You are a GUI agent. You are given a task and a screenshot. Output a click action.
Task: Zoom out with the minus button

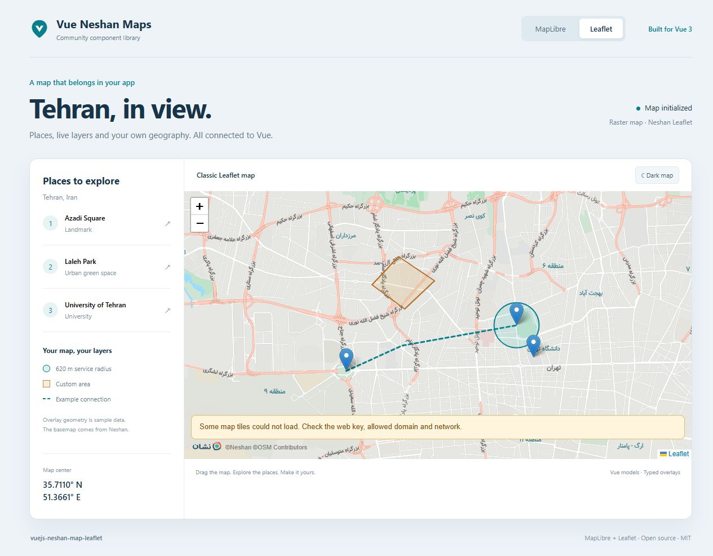coord(200,223)
